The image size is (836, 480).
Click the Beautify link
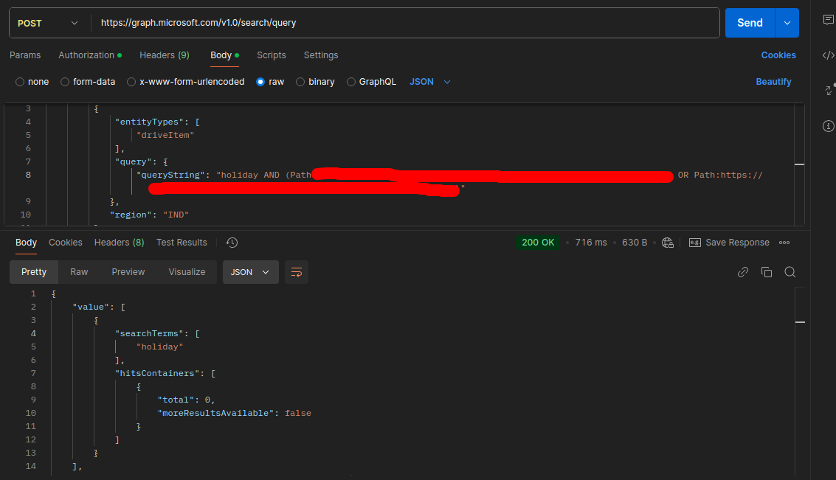pos(773,82)
